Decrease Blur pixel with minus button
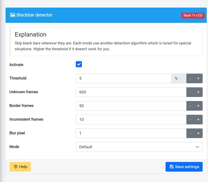This screenshot has width=208, height=182. 190,133
